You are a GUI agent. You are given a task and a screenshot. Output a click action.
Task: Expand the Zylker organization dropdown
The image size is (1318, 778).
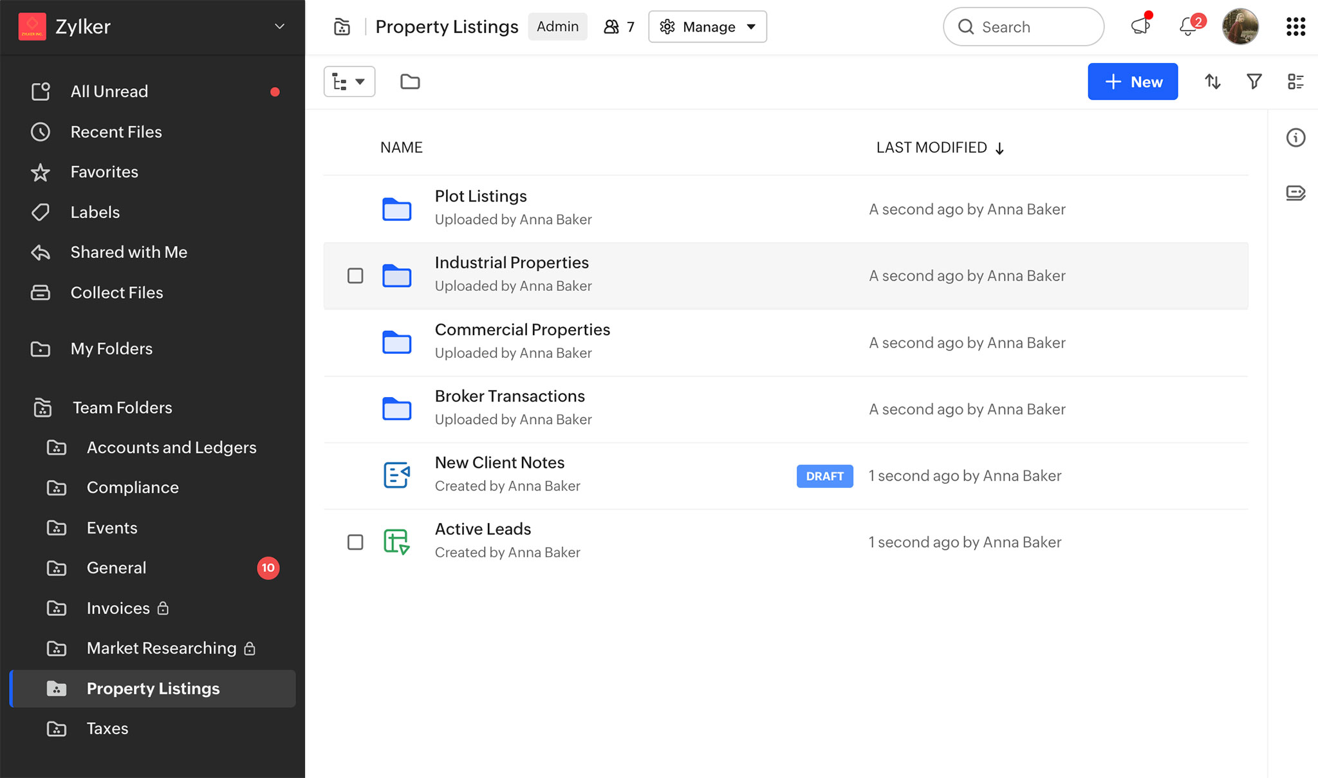[x=279, y=26]
